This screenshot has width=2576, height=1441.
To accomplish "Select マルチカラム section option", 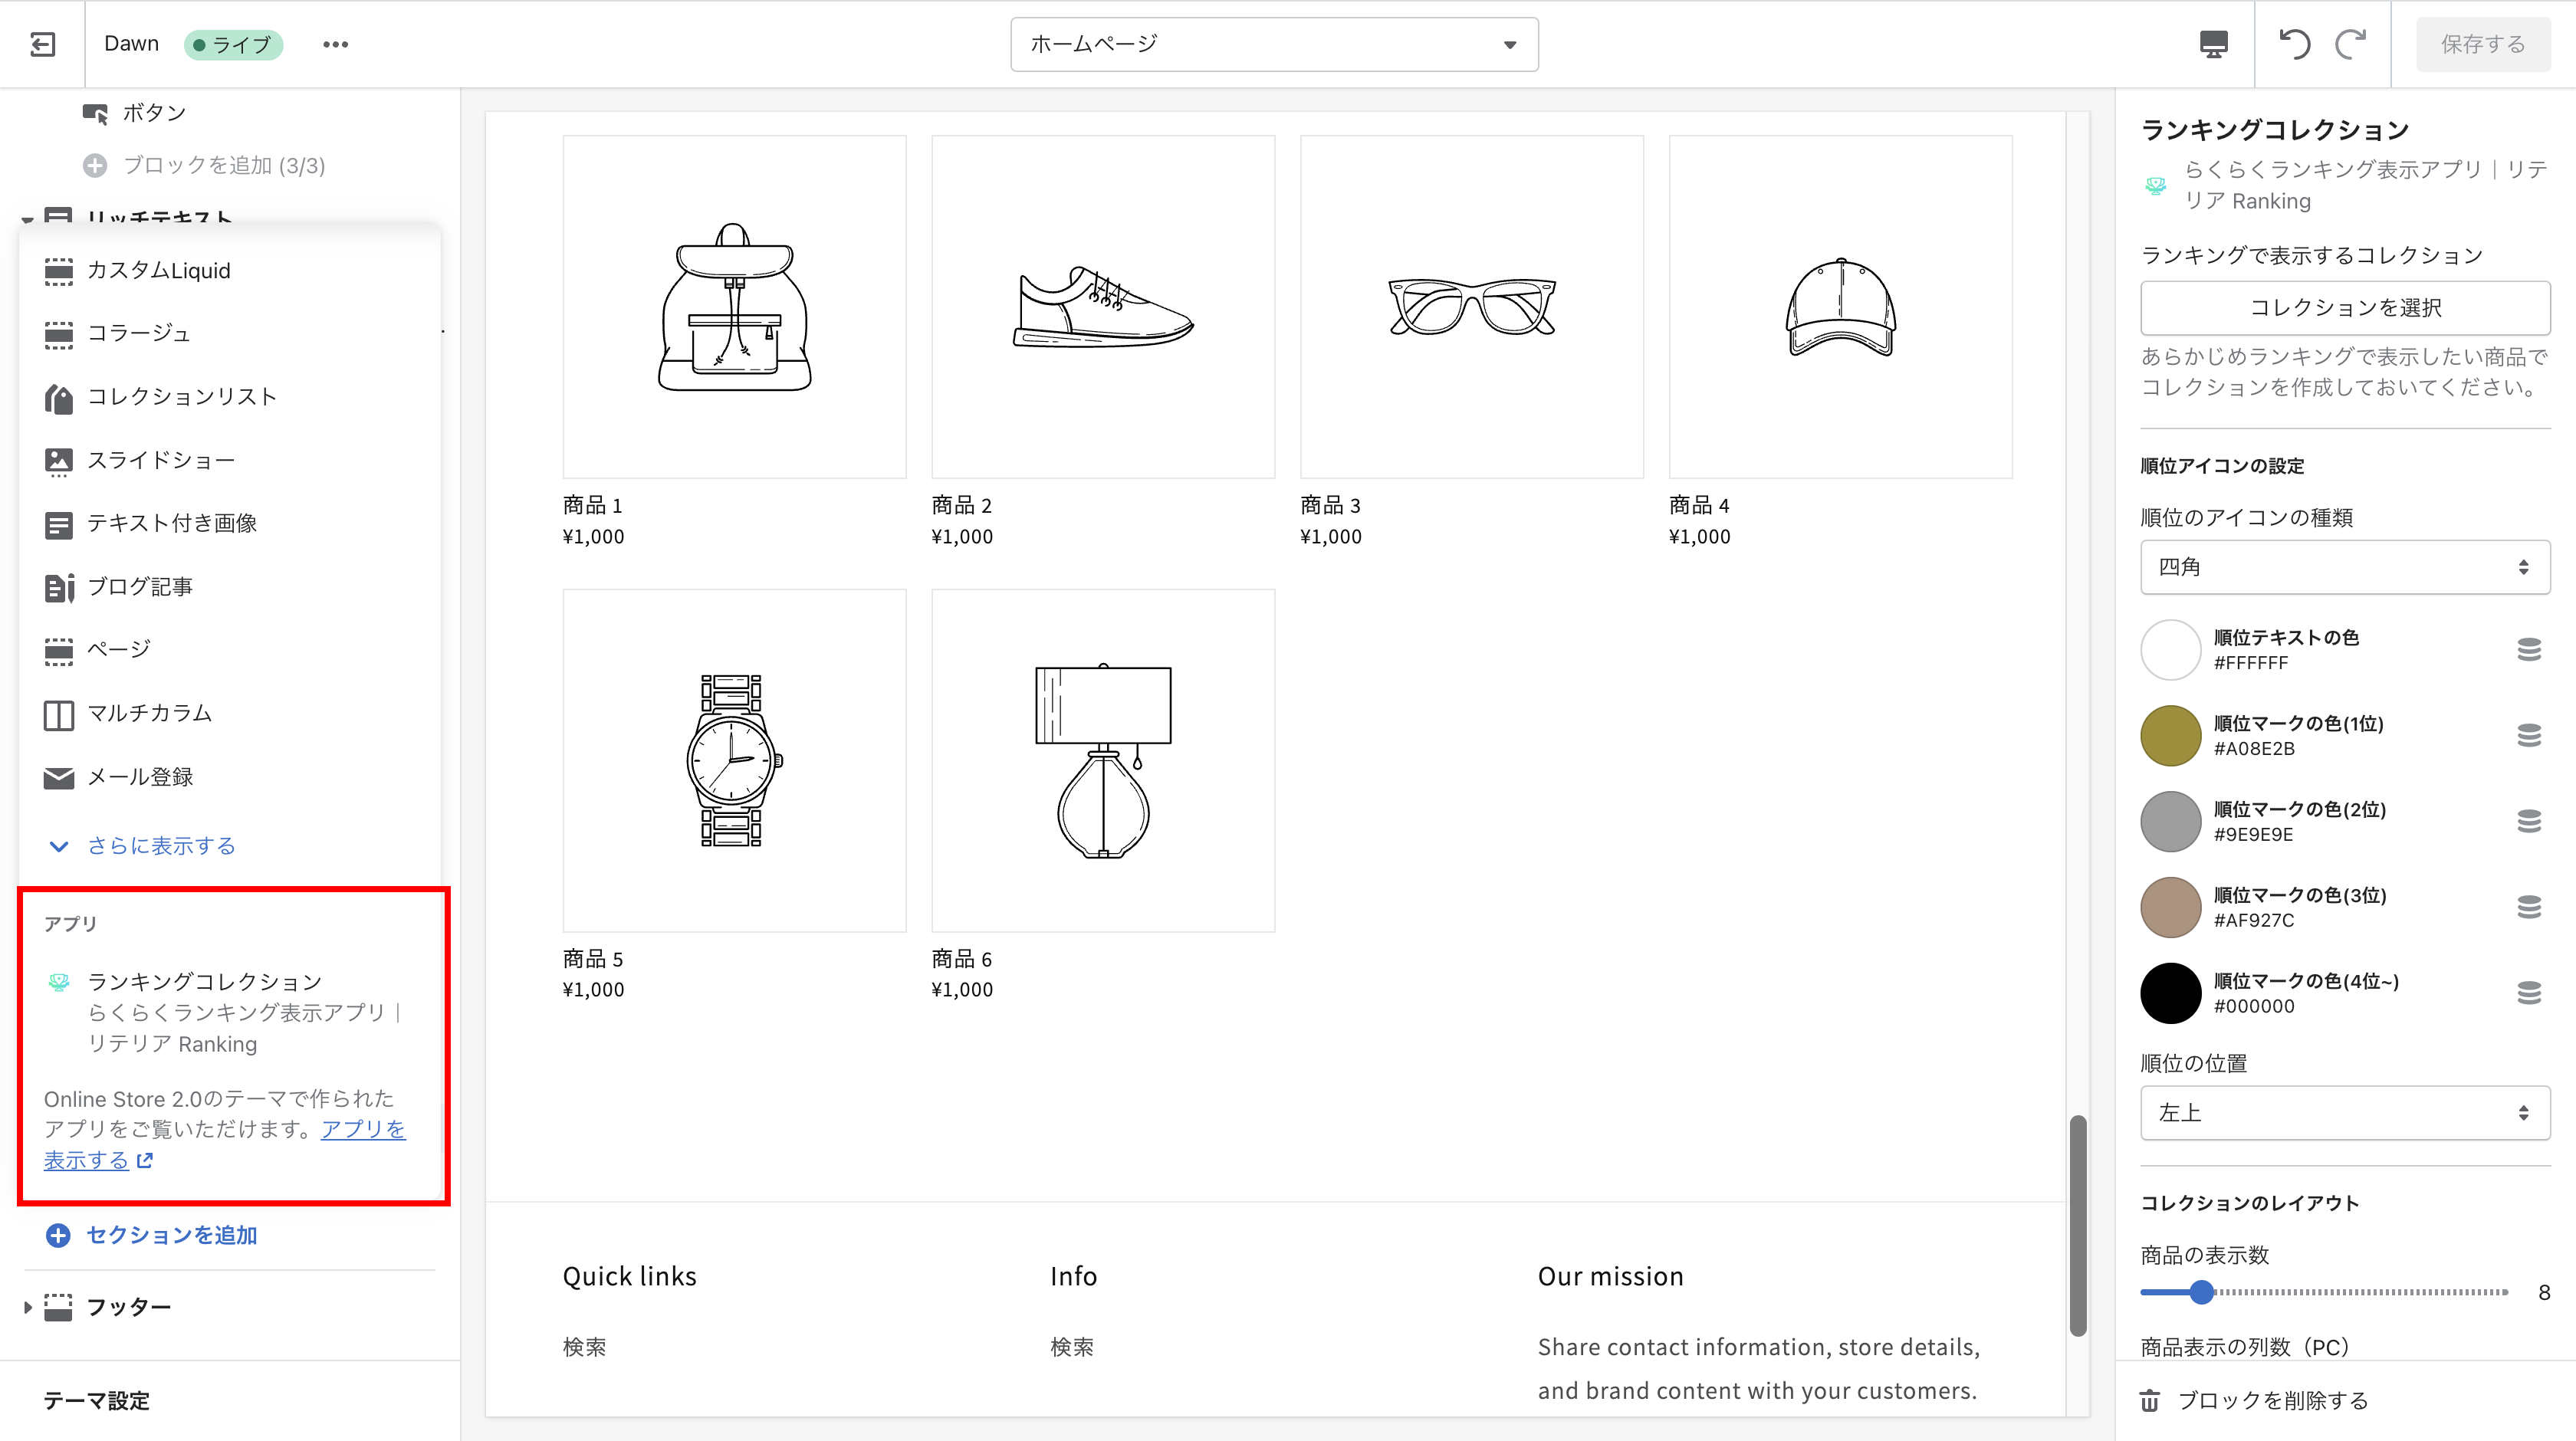I will click(149, 713).
